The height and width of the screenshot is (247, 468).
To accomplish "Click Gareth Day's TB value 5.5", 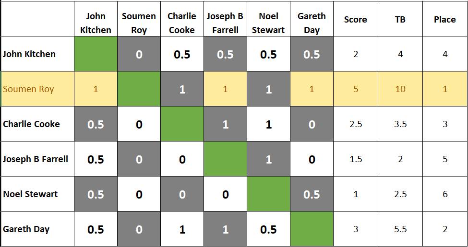I will [x=400, y=229].
